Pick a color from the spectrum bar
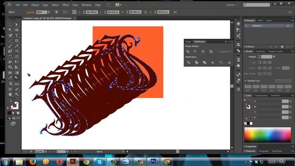 [x=267, y=135]
